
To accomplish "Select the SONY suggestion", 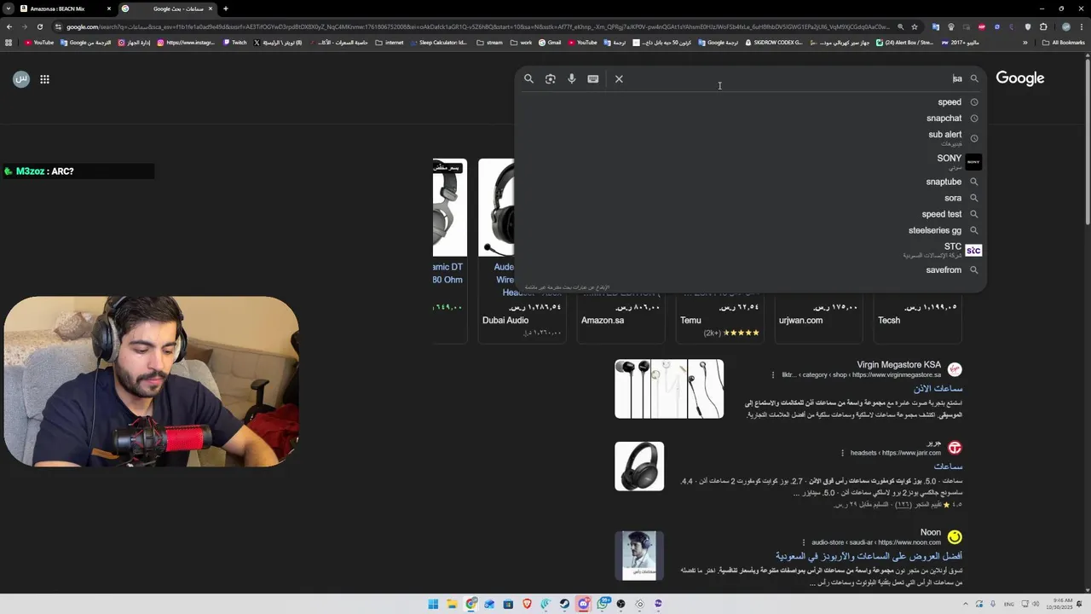I will 751,161.
